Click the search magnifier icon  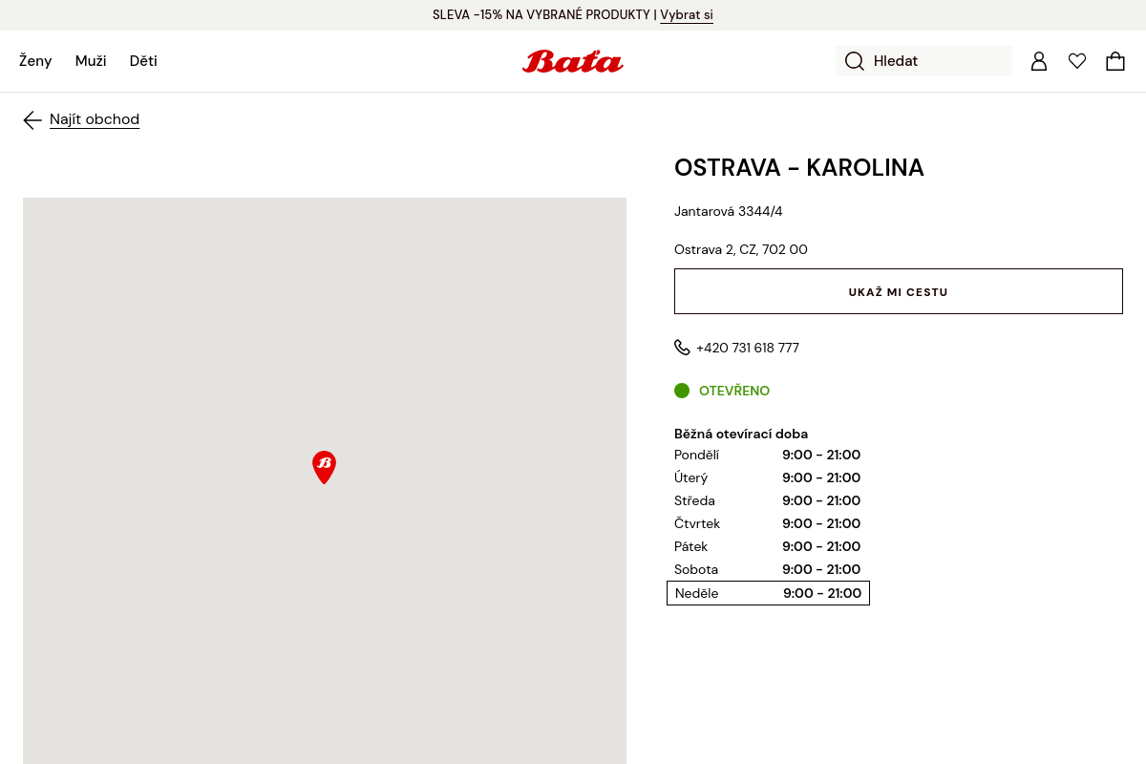pyautogui.click(x=854, y=61)
